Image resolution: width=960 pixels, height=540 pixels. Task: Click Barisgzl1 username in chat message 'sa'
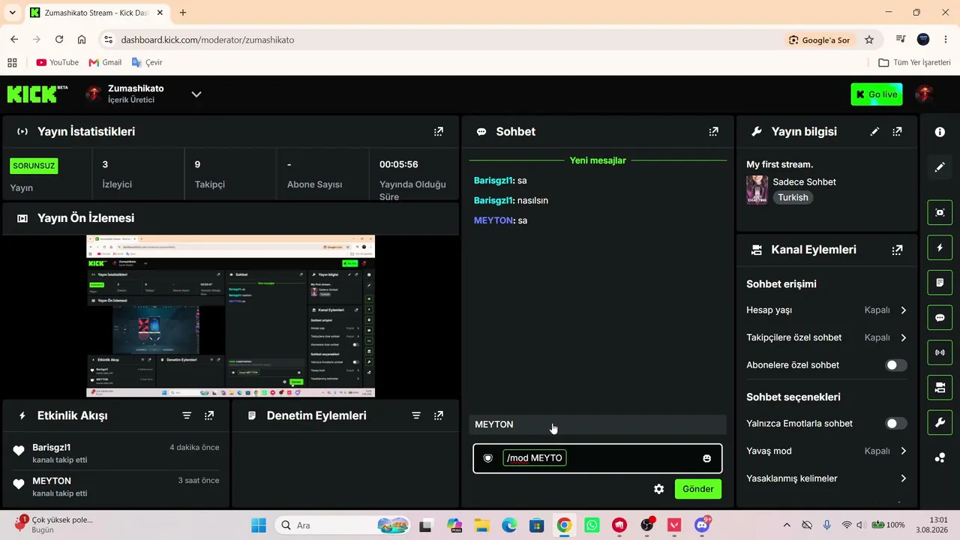(x=493, y=181)
